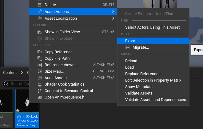
Task: Expand the Asset Localization submenu arrow
Action: 113,18
